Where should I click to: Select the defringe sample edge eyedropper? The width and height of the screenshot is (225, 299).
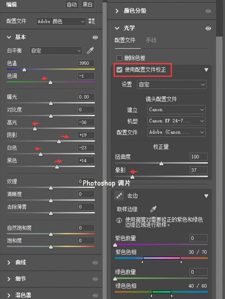pyautogui.click(x=153, y=209)
